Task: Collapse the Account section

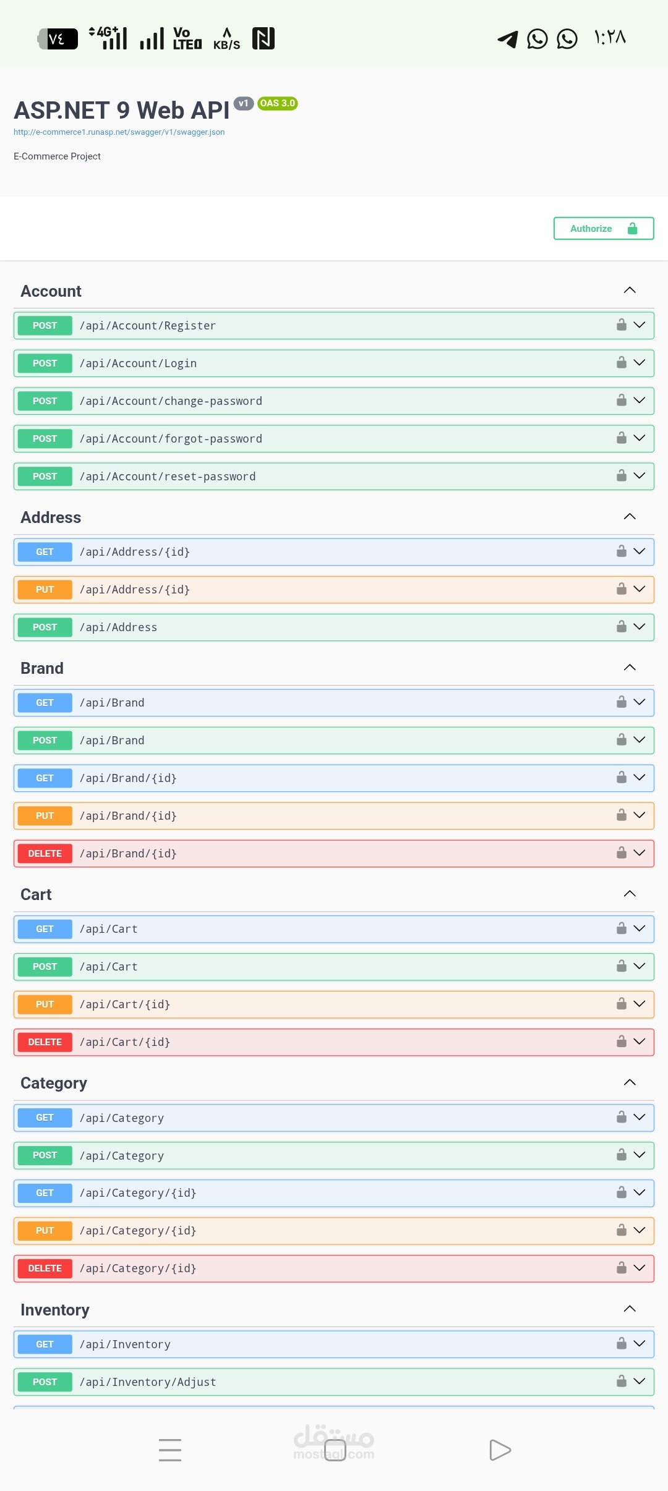Action: (630, 290)
